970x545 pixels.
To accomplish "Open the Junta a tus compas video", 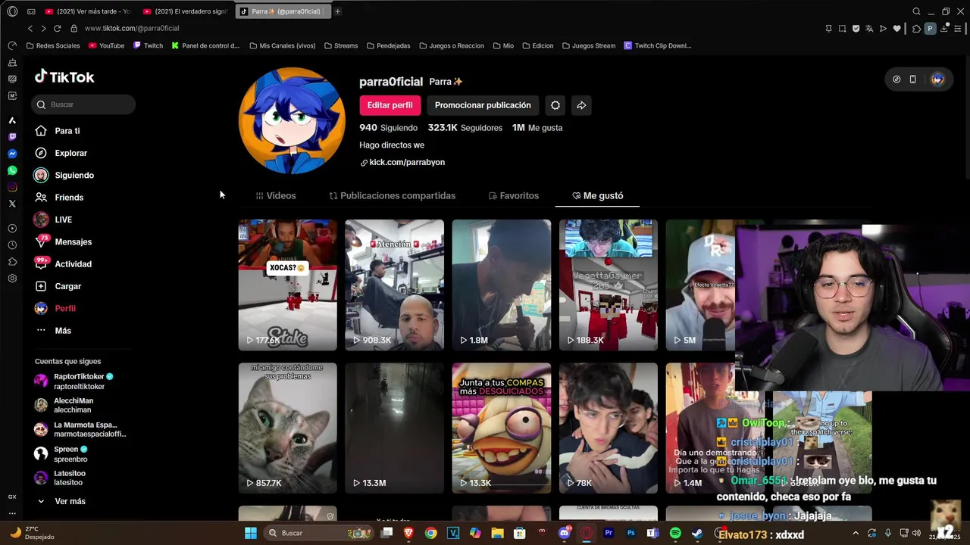I will pyautogui.click(x=501, y=428).
